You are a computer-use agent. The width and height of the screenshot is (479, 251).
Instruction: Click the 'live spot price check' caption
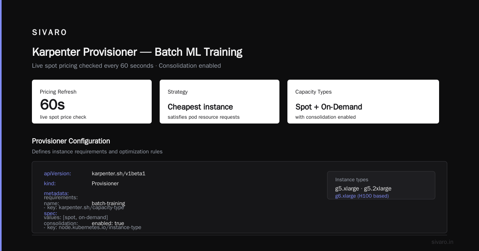point(63,117)
